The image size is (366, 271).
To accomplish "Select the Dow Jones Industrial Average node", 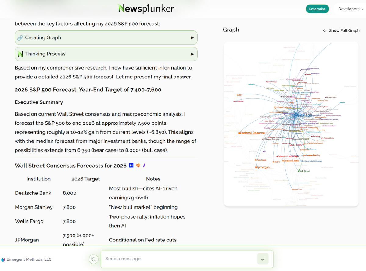I will (x=301, y=161).
